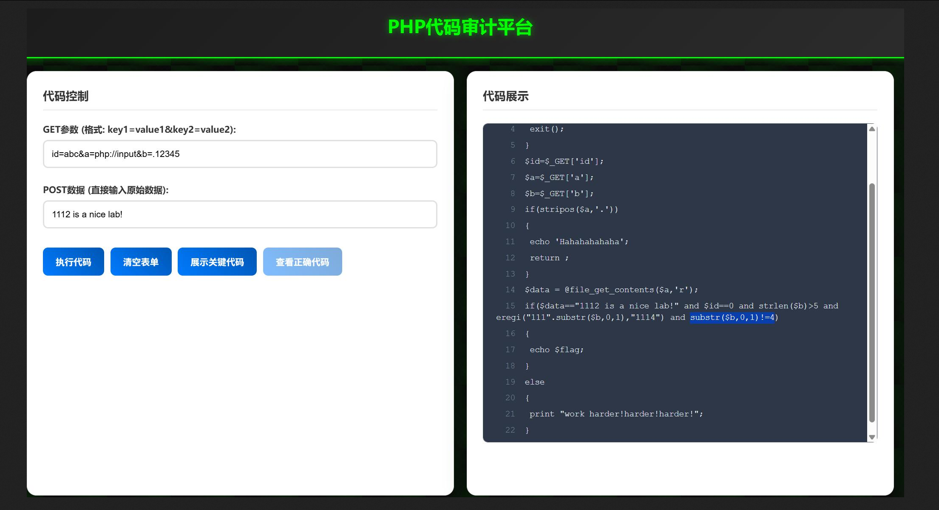Click the echo 'Hahahahahaha' code line
Screen dimensions: 939x510
click(x=579, y=242)
